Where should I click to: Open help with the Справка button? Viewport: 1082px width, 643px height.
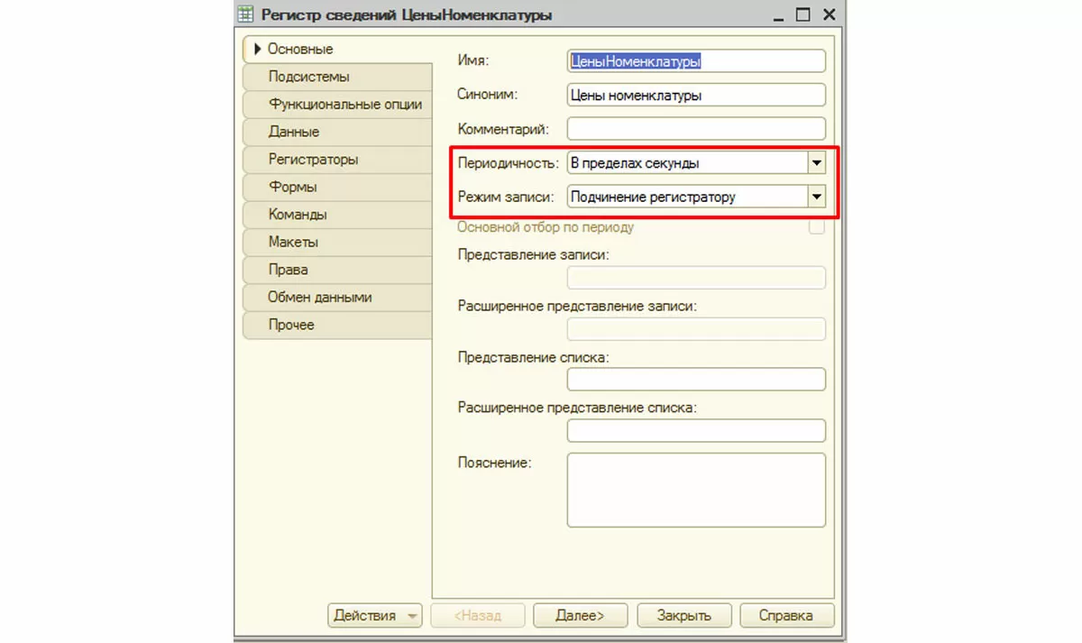tap(786, 616)
